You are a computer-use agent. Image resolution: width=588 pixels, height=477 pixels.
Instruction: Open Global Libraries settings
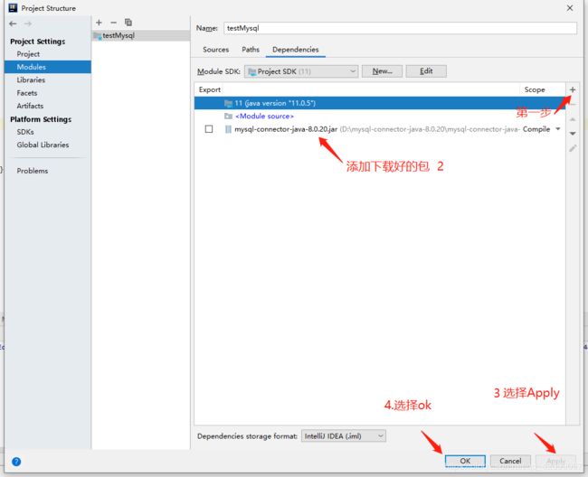tap(43, 145)
